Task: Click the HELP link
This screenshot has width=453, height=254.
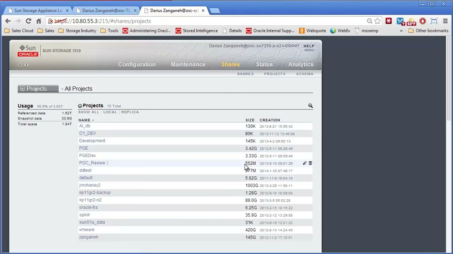Action: coord(309,46)
